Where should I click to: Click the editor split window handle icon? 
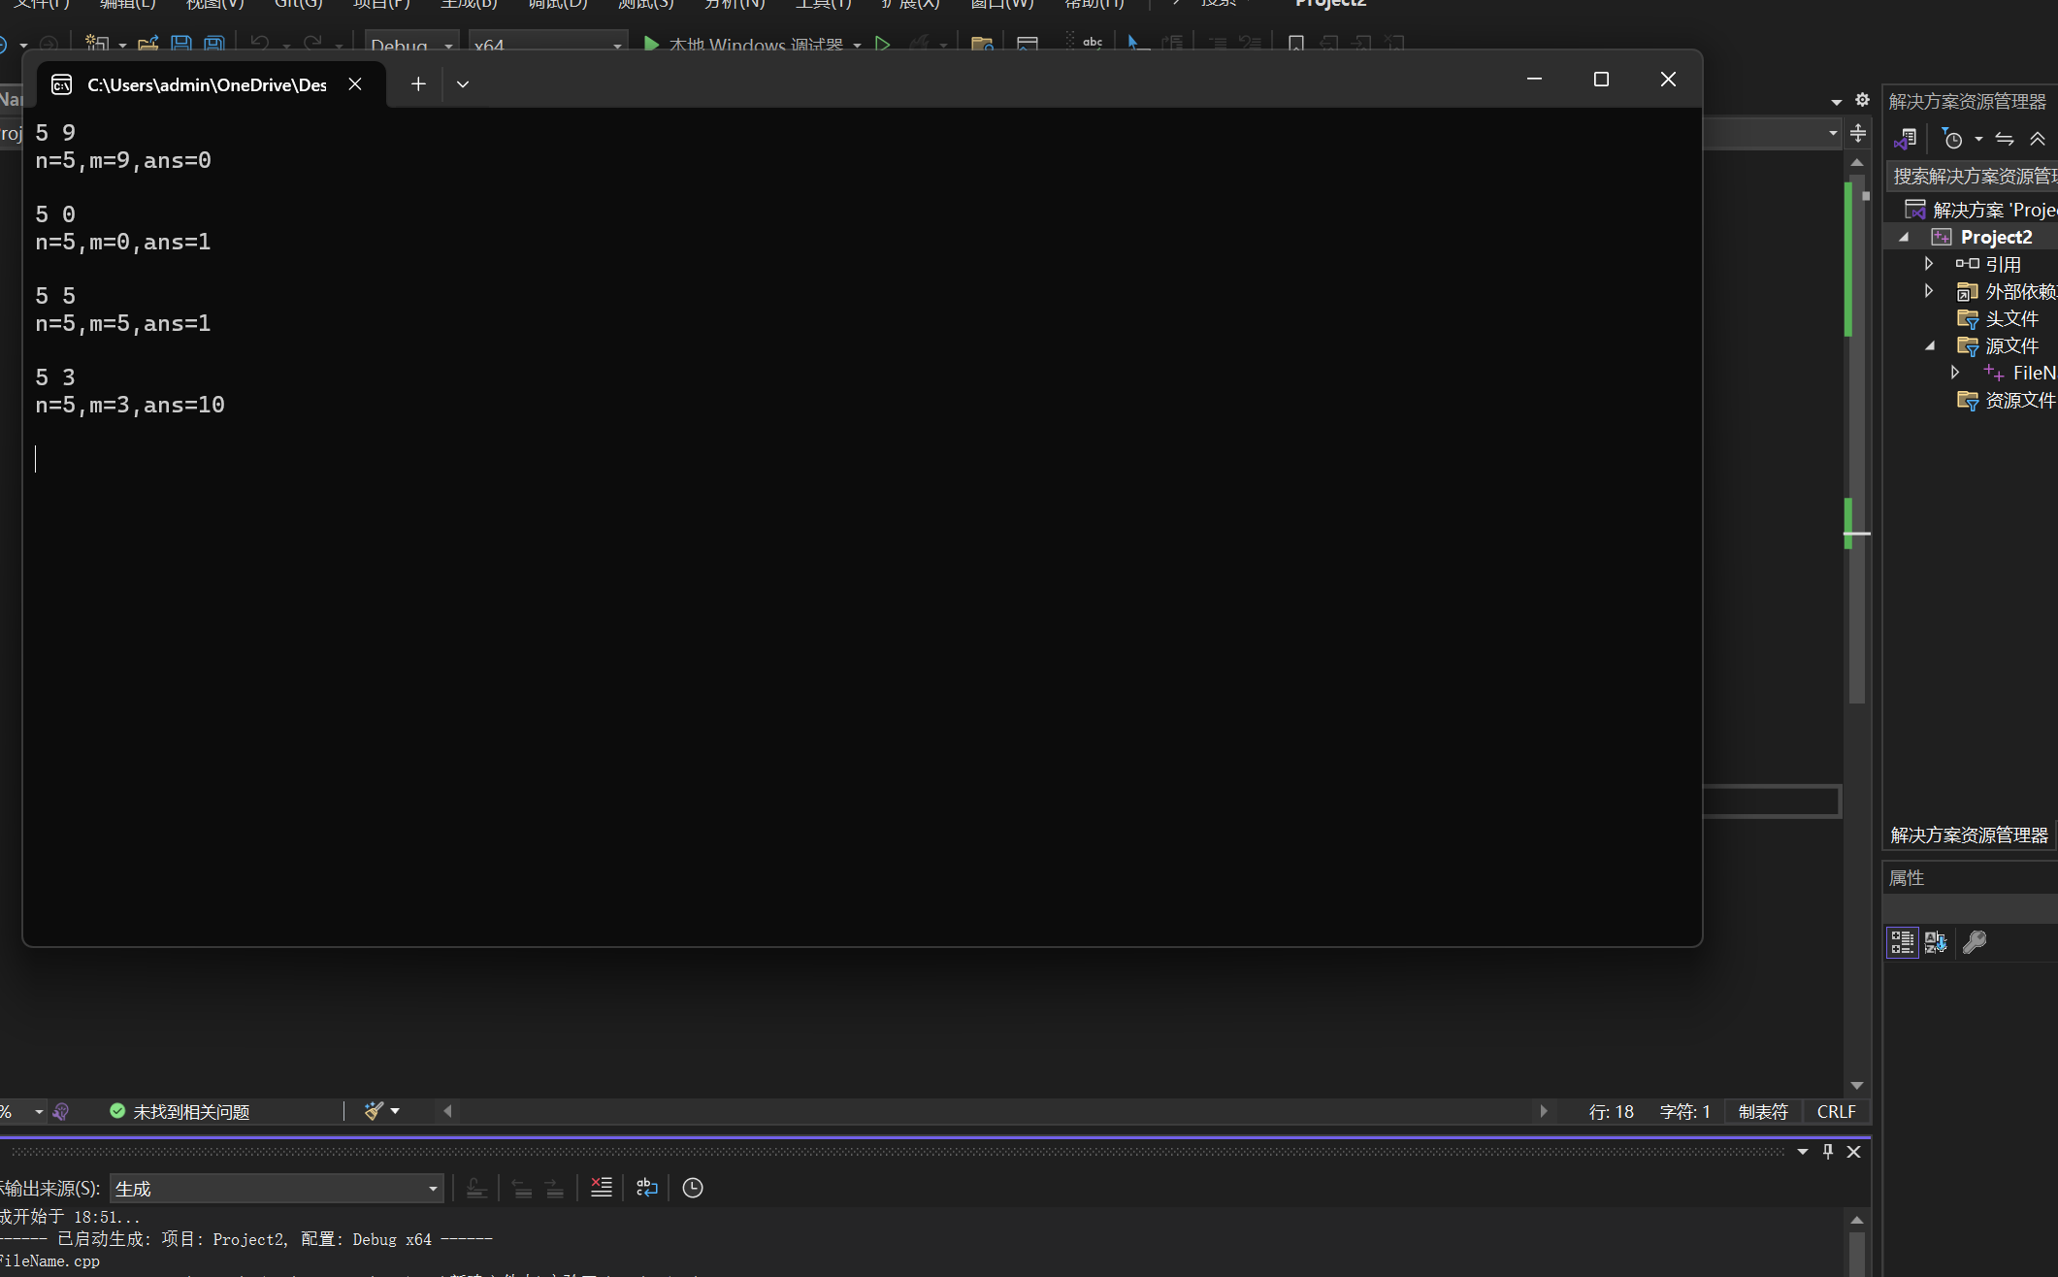coord(1858,133)
